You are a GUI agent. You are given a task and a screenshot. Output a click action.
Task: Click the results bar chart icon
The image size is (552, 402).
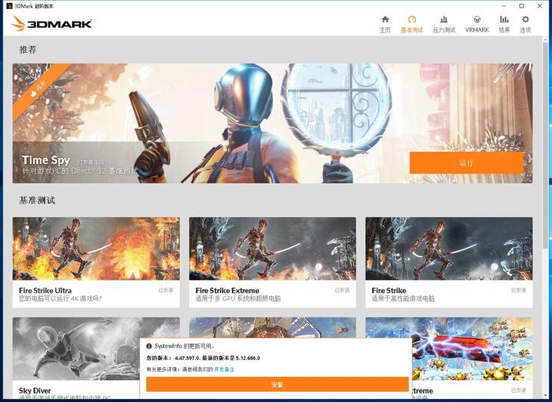coord(504,19)
